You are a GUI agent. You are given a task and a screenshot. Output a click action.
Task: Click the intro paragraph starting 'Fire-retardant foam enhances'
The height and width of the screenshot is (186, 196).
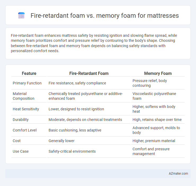94,43
